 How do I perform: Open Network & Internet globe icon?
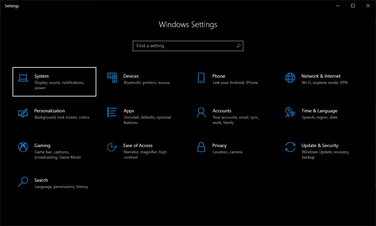[290, 78]
